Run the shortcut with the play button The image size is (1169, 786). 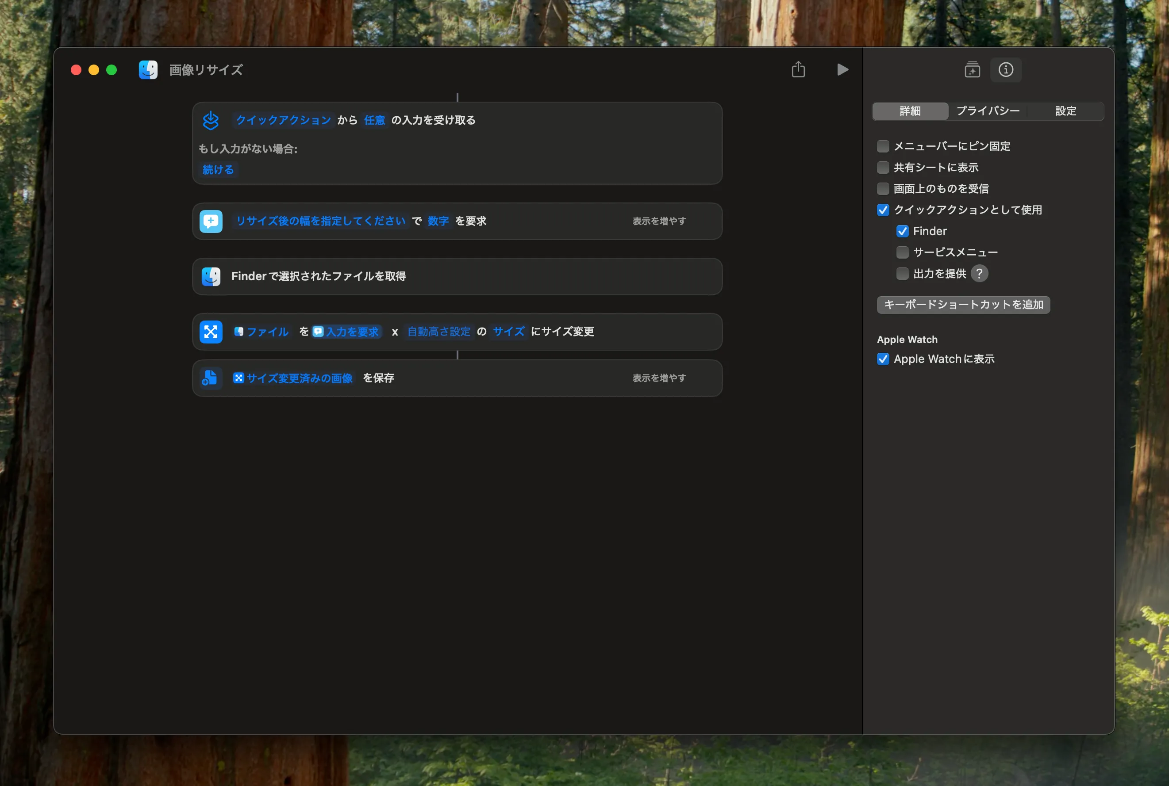pyautogui.click(x=843, y=70)
